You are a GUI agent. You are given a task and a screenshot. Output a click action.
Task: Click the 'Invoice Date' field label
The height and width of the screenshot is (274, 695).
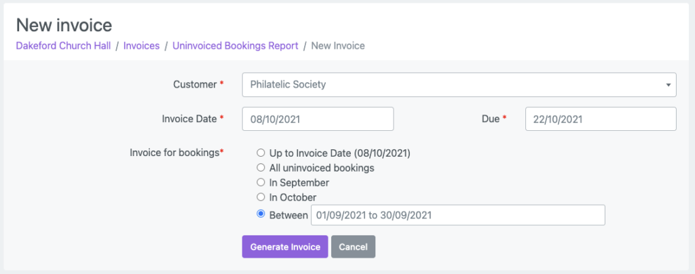(189, 119)
